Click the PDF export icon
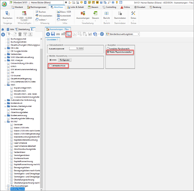Image resolution: width=194 pixels, height=191 pixels. pyautogui.click(x=74, y=34)
